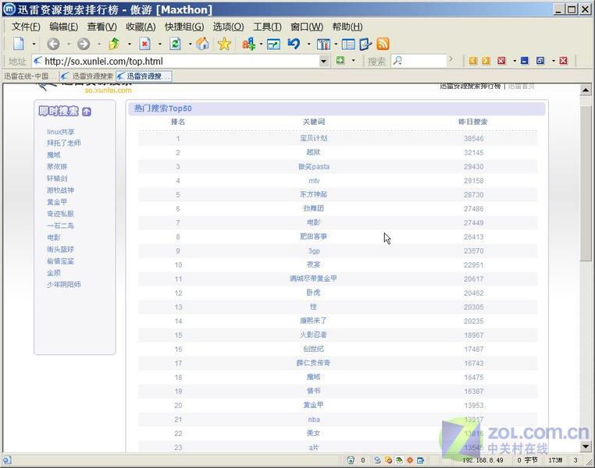The image size is (595, 468).
Task: Click the full-screen view toolbar icon
Action: pos(273,44)
